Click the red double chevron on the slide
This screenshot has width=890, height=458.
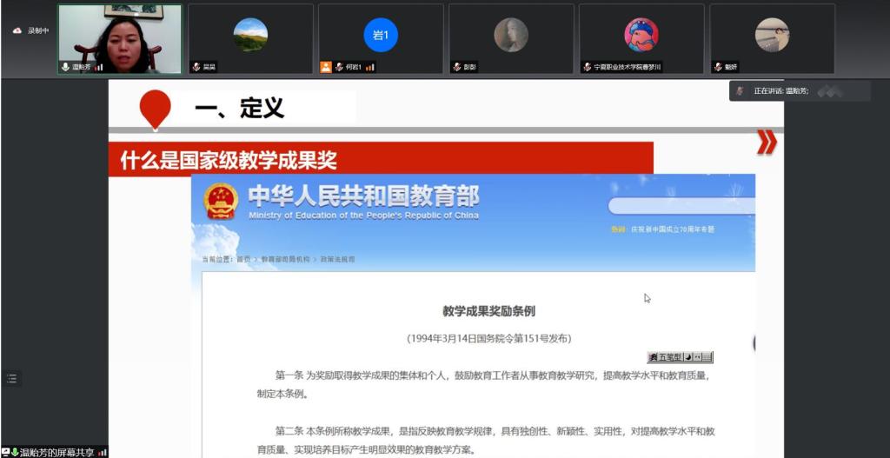pos(767,143)
